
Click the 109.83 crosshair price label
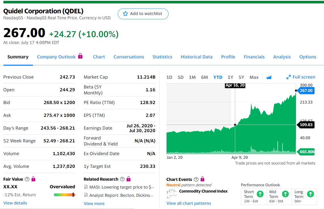306,125
